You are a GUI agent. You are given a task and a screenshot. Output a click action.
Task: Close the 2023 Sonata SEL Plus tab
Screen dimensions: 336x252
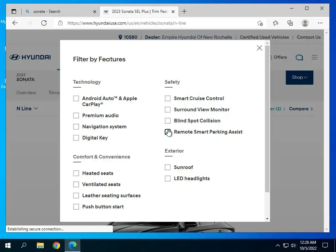[173, 11]
